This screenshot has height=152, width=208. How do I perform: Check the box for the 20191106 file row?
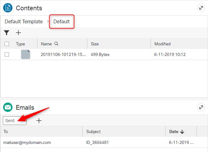coord(7,54)
